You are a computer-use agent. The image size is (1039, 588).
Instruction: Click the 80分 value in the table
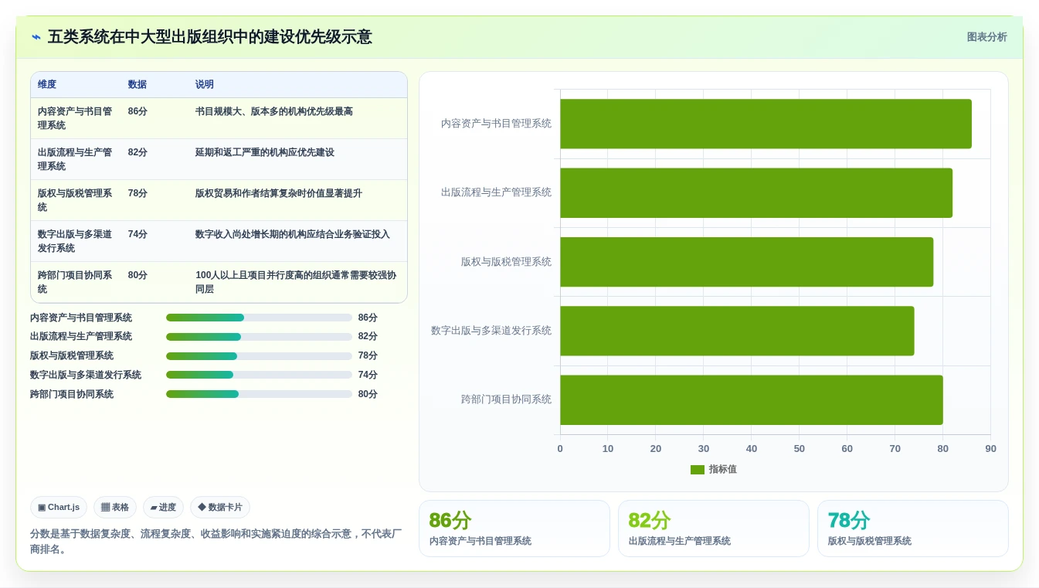pyautogui.click(x=138, y=275)
